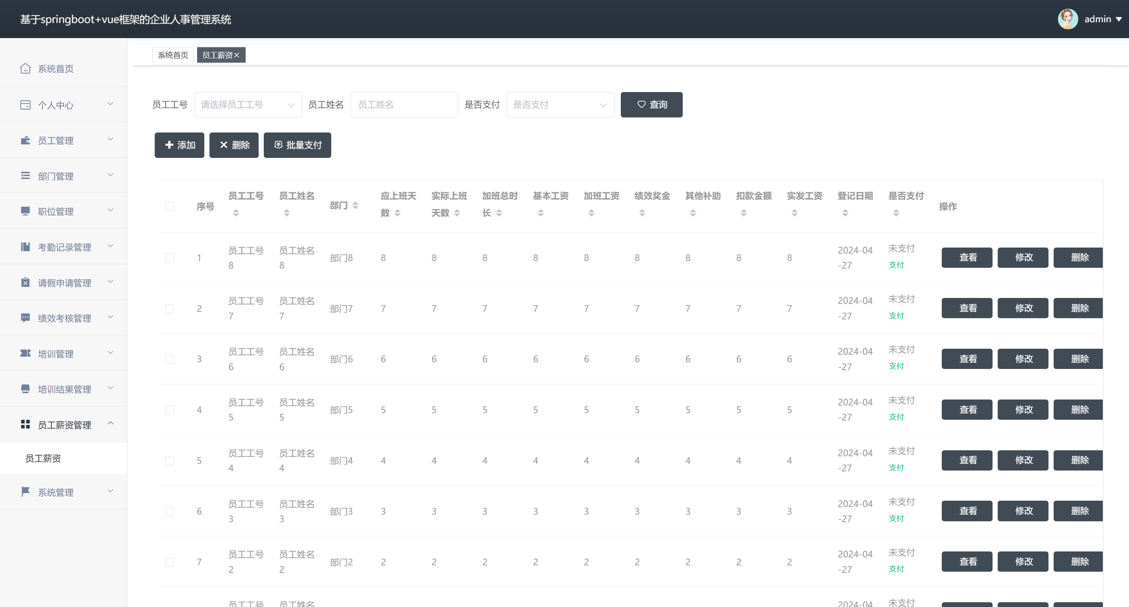Click the 培训管理 ticket icon

(x=25, y=353)
